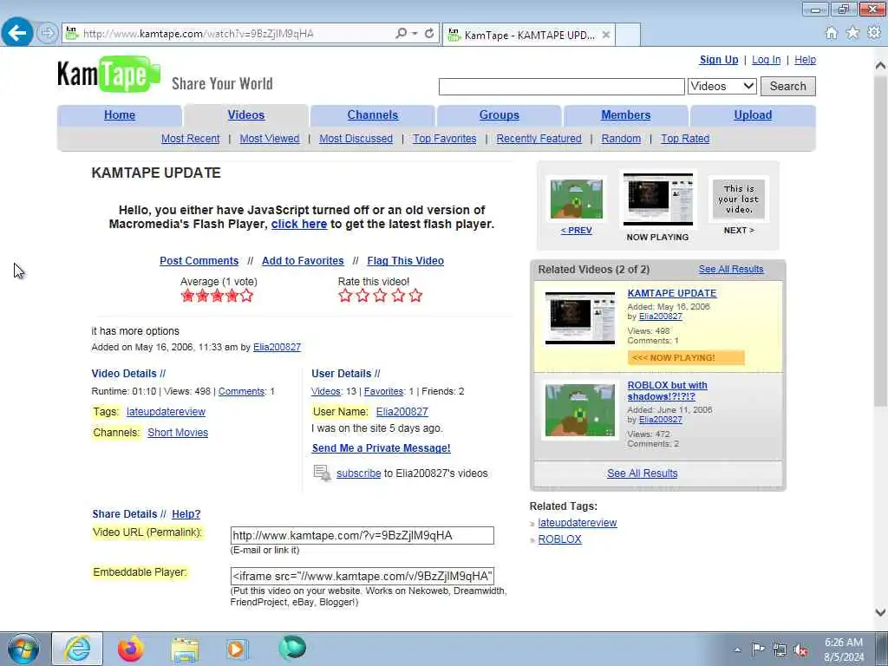Click the muted volume tray icon
The width and height of the screenshot is (888, 666).
(800, 650)
